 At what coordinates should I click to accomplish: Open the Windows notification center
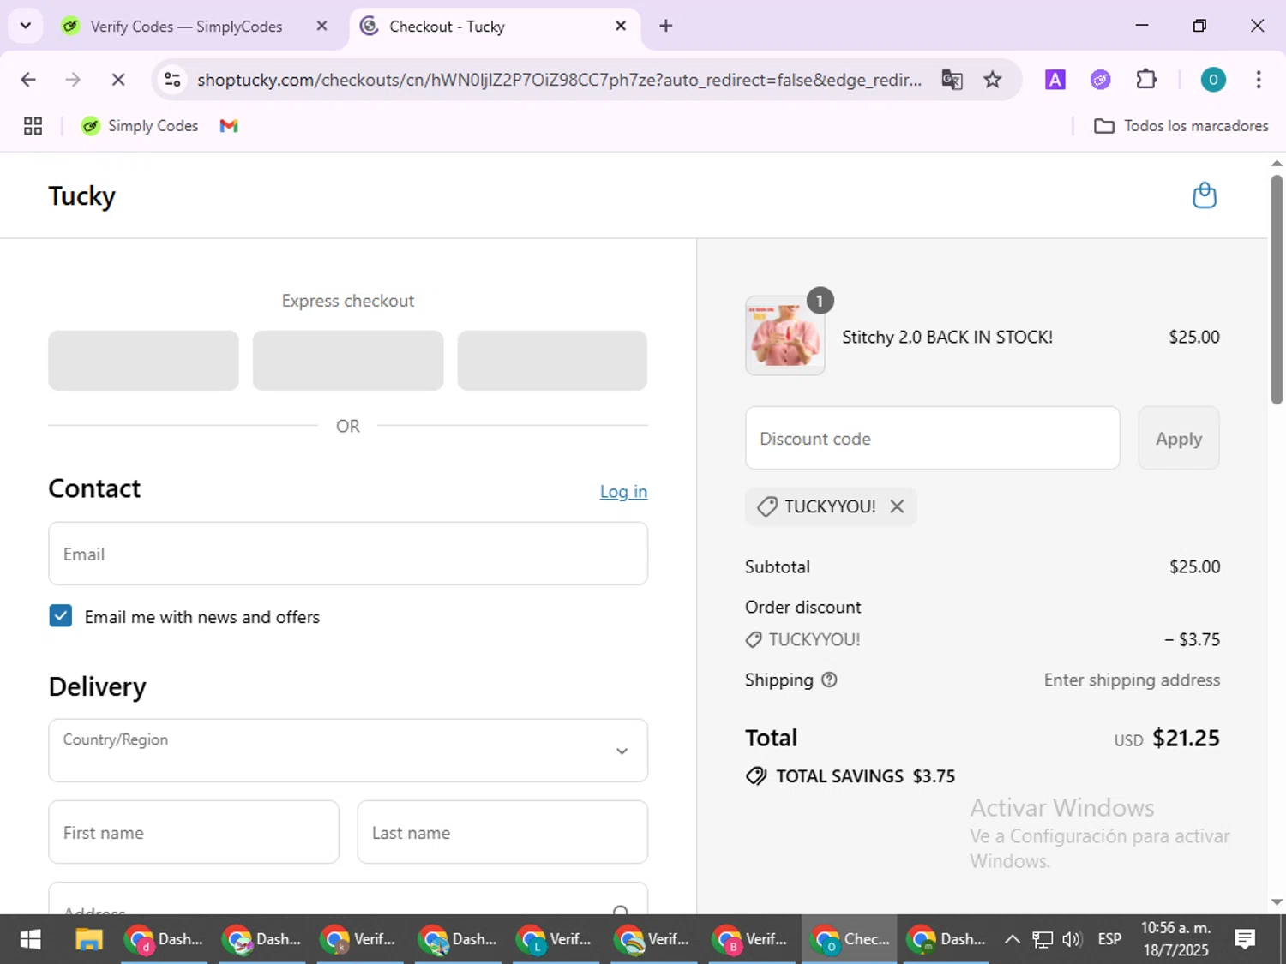click(1246, 940)
